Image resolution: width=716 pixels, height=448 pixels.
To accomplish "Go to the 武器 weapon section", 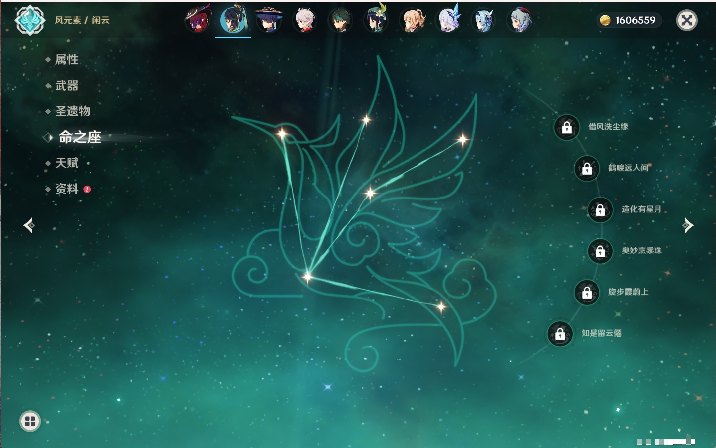I will click(x=66, y=86).
